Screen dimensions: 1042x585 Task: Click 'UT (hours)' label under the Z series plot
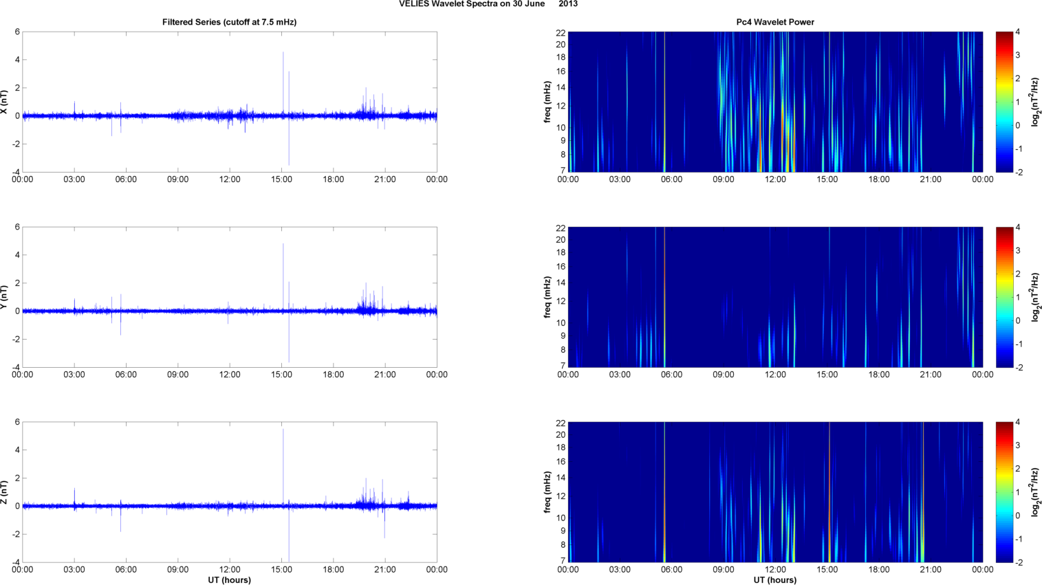229,580
